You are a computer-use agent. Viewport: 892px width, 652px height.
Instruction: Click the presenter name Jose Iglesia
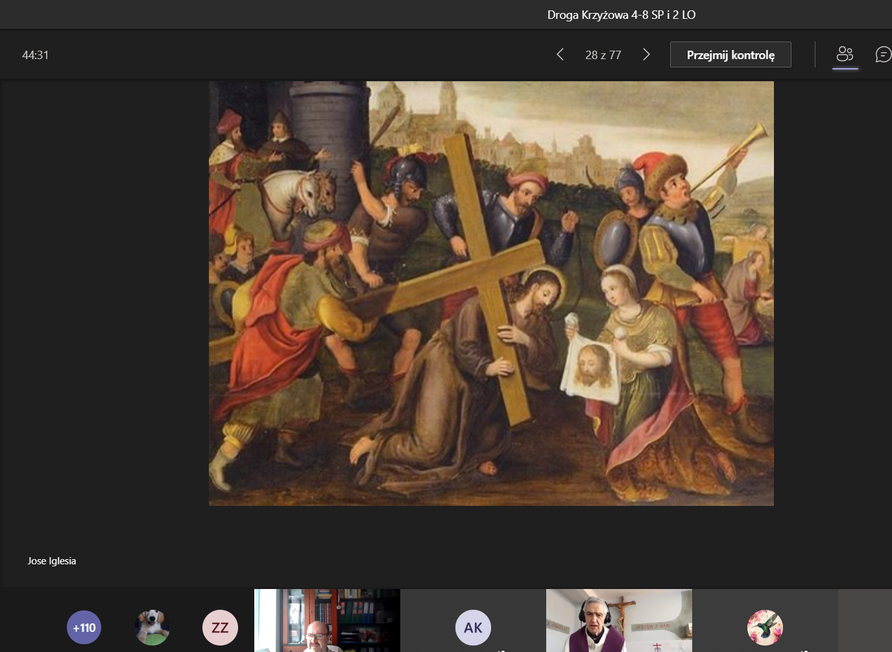52,561
